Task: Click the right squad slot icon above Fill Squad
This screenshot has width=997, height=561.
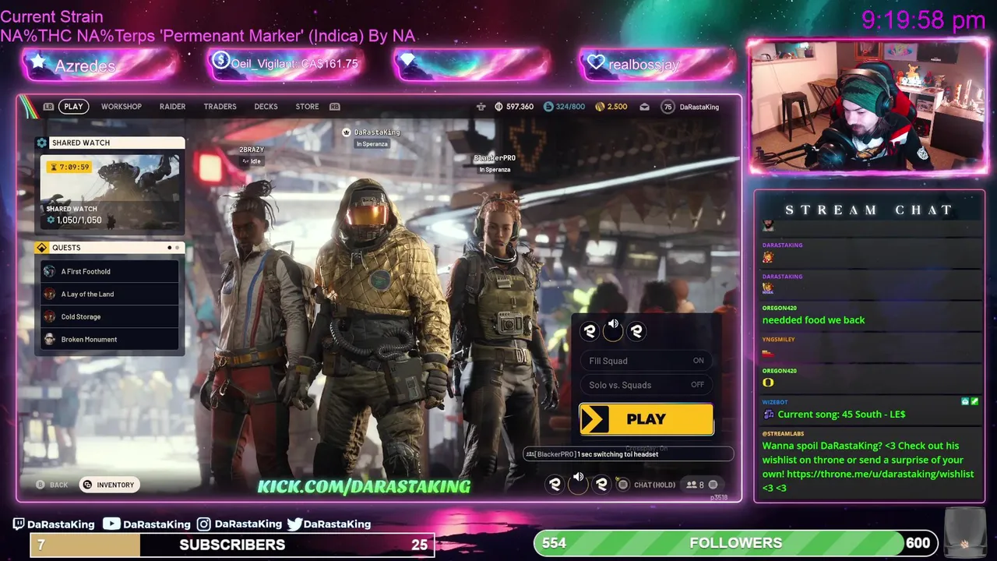Action: [x=636, y=331]
